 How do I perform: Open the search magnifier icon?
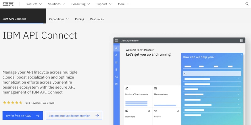click(x=247, y=4)
